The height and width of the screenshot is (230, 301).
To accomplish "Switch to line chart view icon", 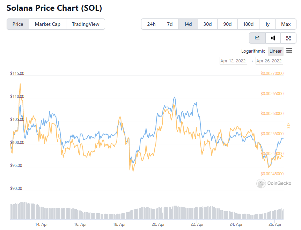I will tap(257, 38).
